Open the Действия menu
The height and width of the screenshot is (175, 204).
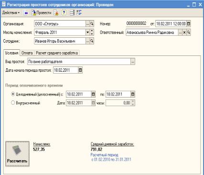click(11, 13)
